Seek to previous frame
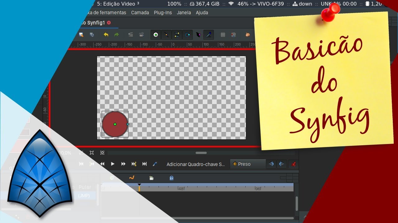This screenshot has width=398, height=223. tap(102, 164)
